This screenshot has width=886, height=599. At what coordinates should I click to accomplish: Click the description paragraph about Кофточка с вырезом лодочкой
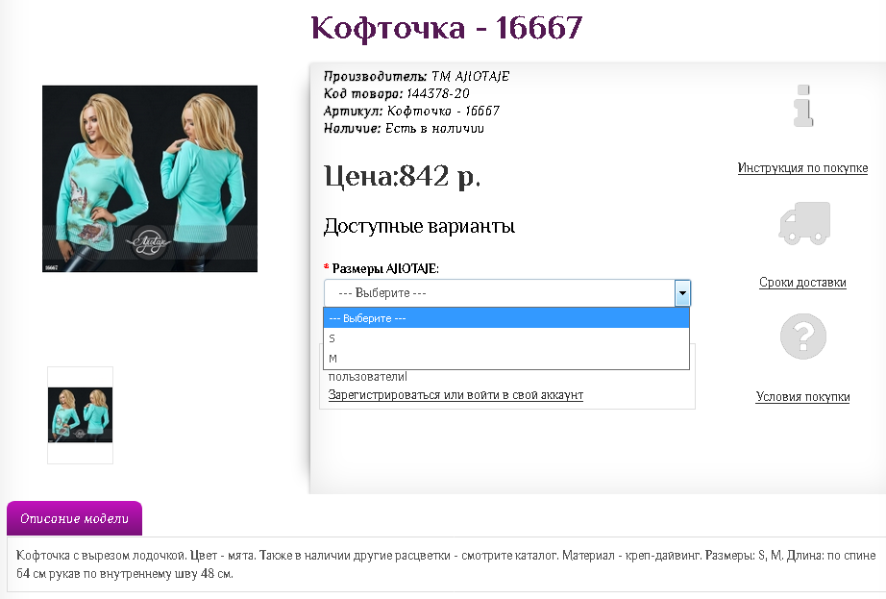(x=446, y=564)
